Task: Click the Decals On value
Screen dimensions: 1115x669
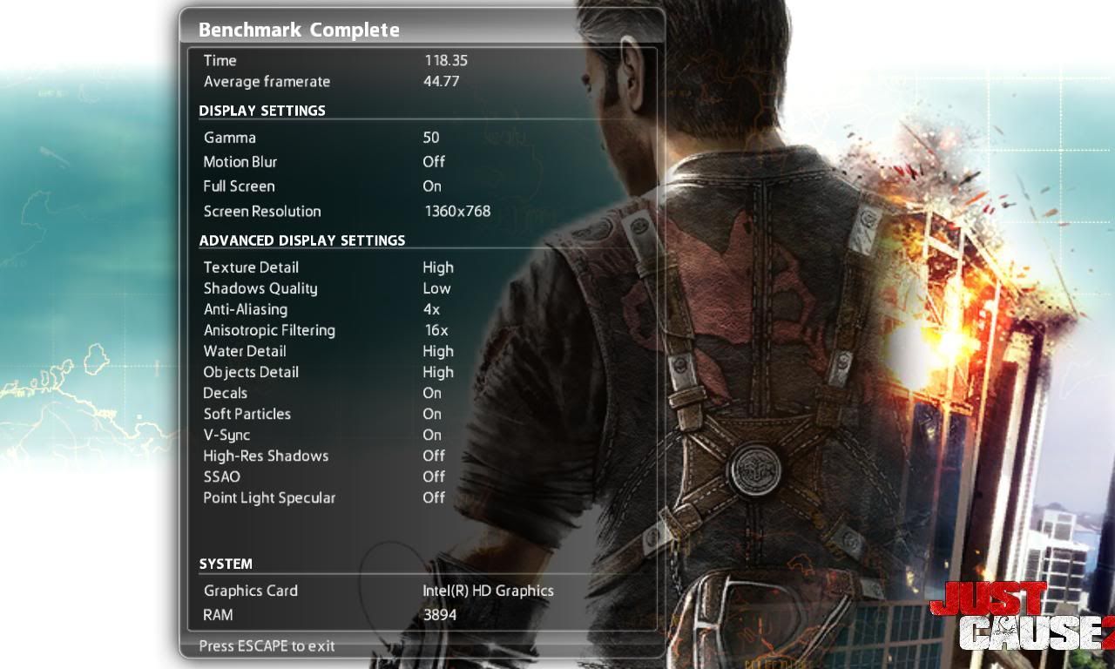Action: click(x=432, y=393)
